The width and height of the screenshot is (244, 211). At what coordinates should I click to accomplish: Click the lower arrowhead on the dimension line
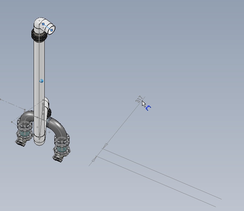[x=94, y=159]
